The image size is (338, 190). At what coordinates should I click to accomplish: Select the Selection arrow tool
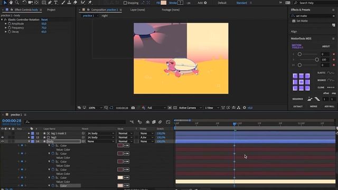coord(5,3)
